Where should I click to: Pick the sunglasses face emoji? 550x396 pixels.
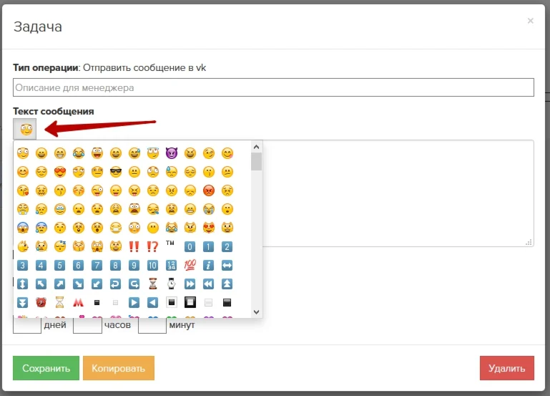116,172
